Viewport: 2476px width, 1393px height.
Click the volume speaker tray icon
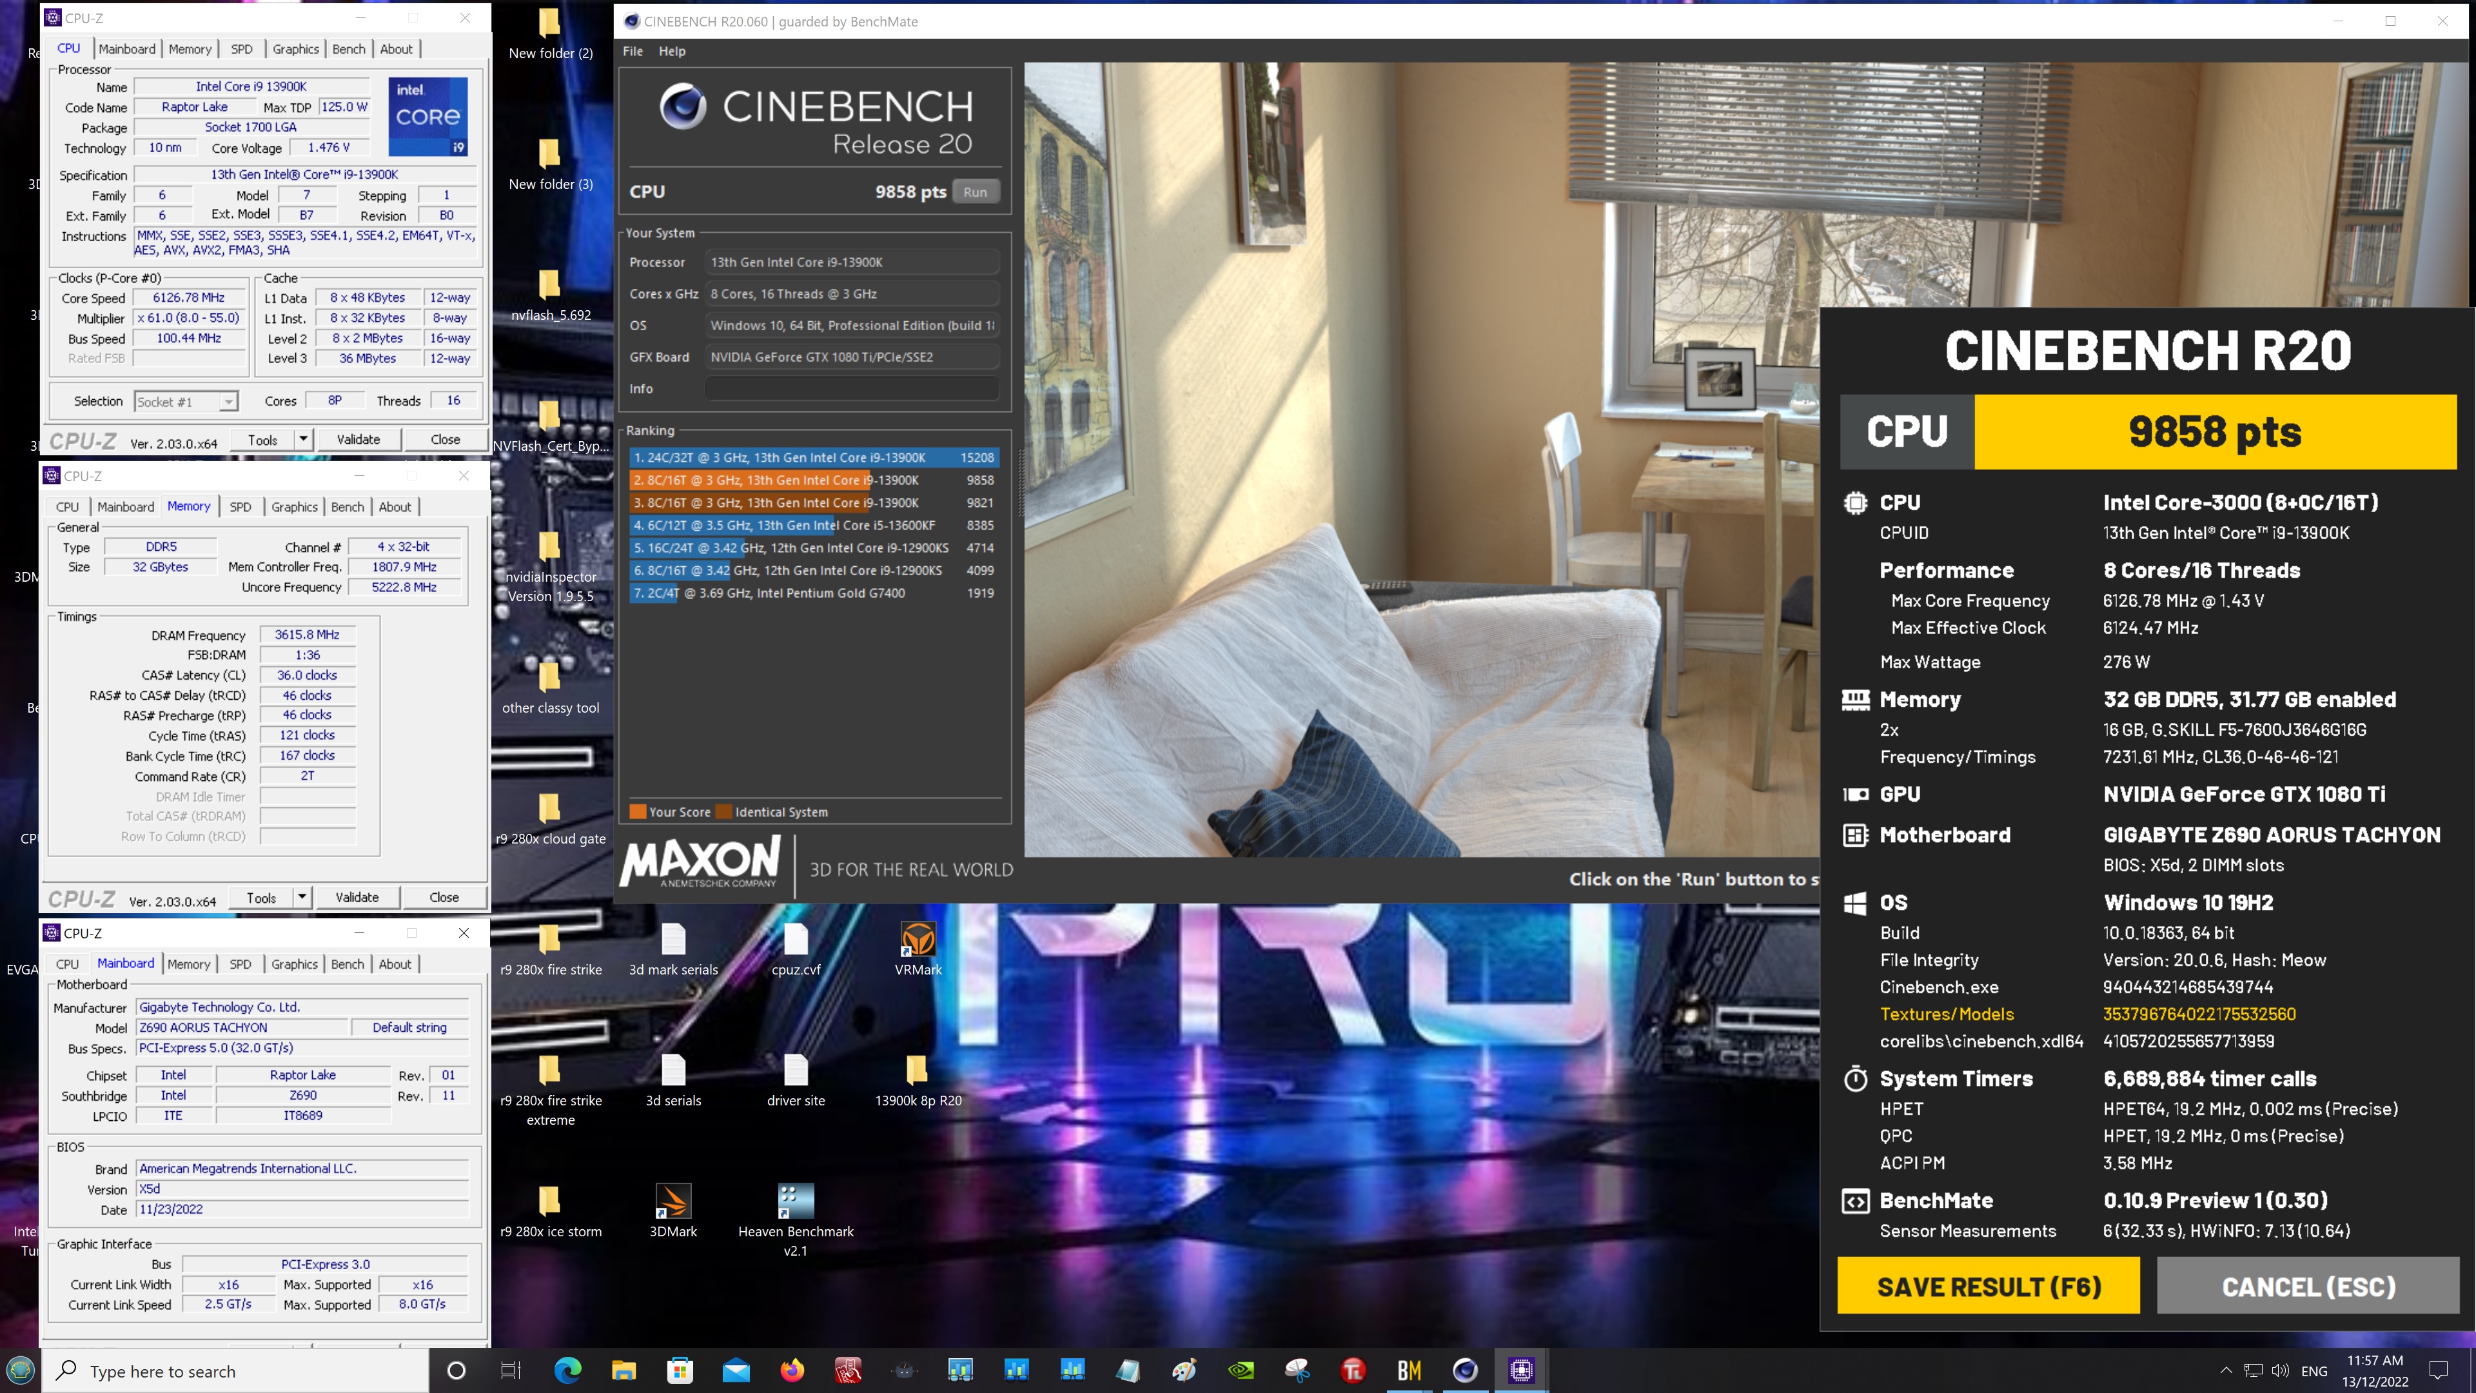point(2280,1370)
